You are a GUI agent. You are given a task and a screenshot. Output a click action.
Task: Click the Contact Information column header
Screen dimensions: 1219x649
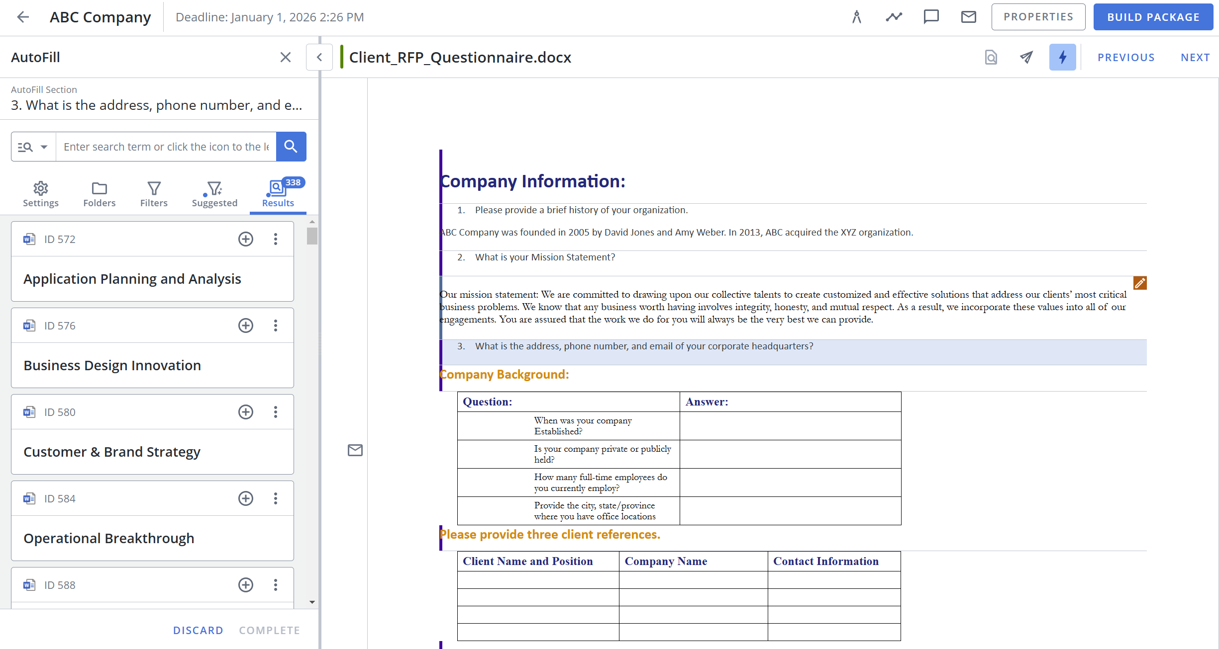(826, 561)
